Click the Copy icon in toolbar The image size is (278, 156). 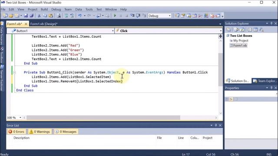[x=45, y=16]
